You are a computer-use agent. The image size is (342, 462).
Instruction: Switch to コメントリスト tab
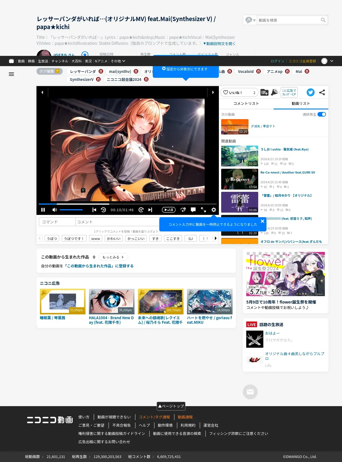[246, 103]
